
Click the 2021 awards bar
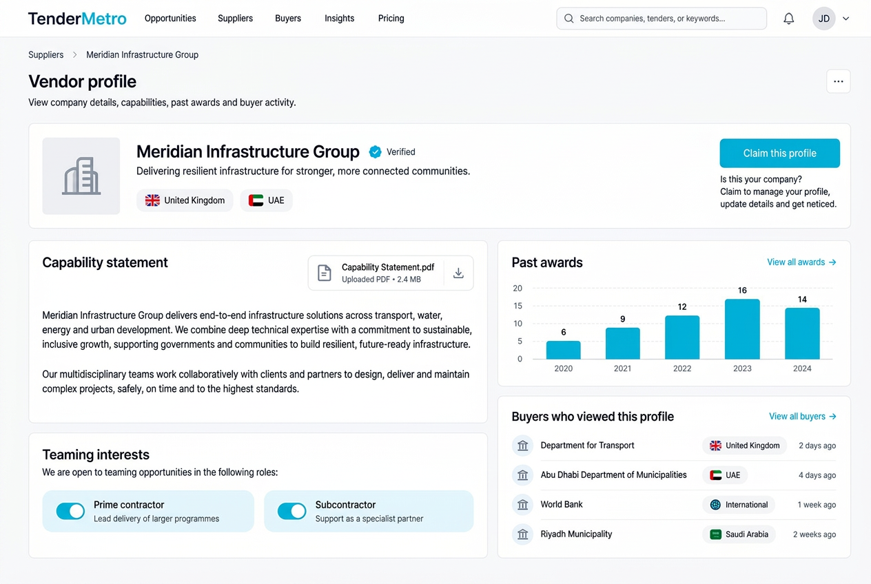[623, 344]
